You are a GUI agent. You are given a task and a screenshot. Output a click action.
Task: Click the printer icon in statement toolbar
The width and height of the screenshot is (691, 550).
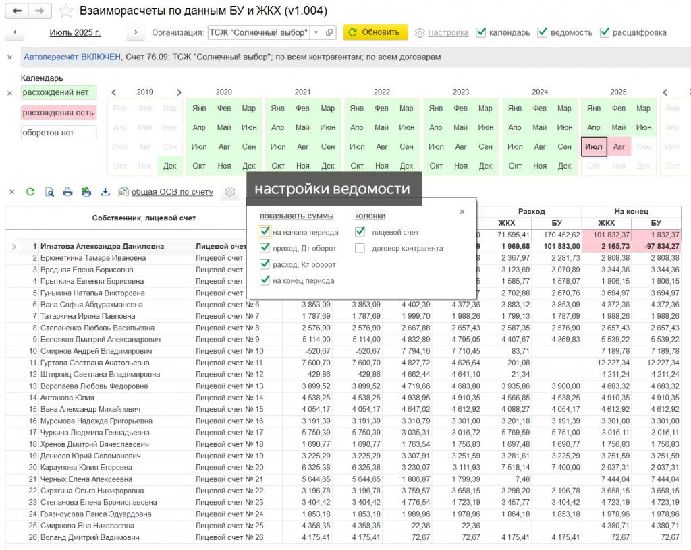(67, 192)
